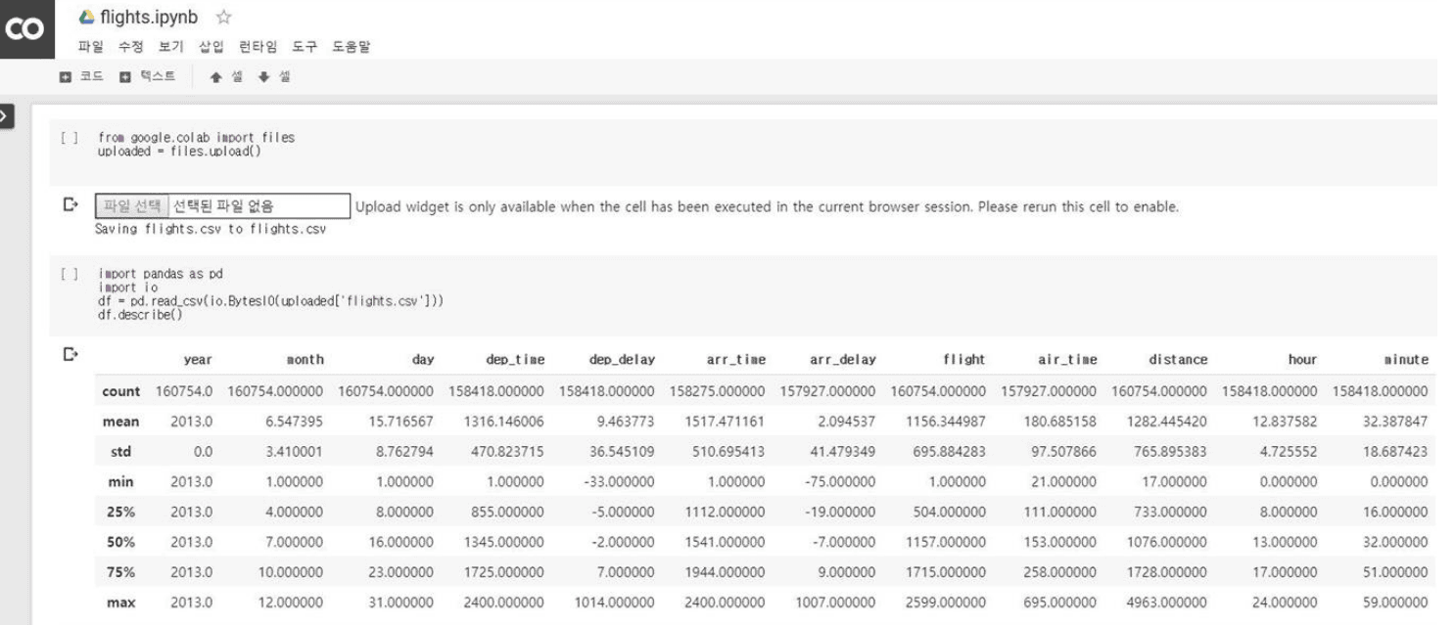This screenshot has height=625, width=1455.
Task: Click output icon of the describe table
Action: [x=70, y=352]
